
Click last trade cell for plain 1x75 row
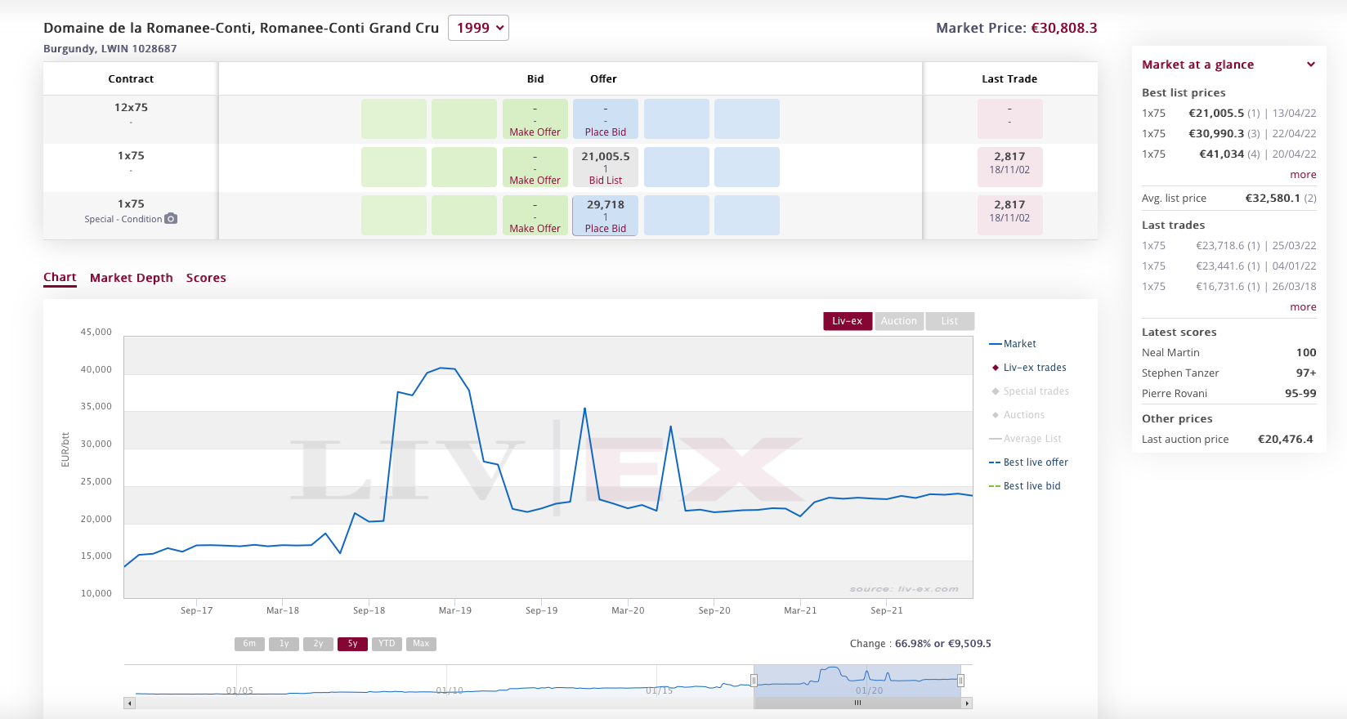tap(1009, 167)
